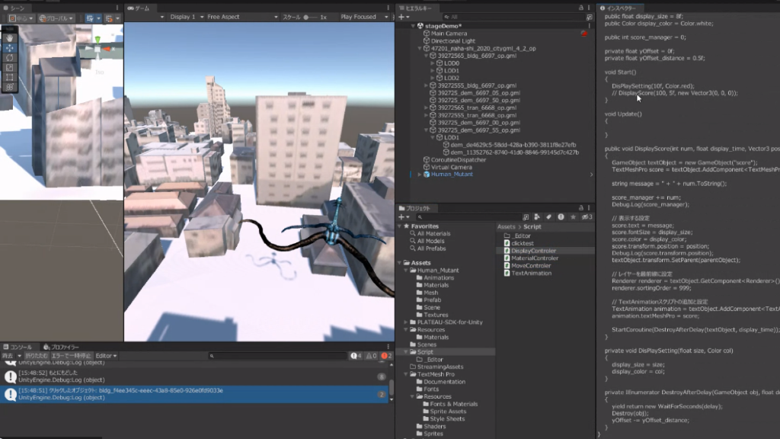Expand LOD0 under 39272565_bldg

point(433,63)
